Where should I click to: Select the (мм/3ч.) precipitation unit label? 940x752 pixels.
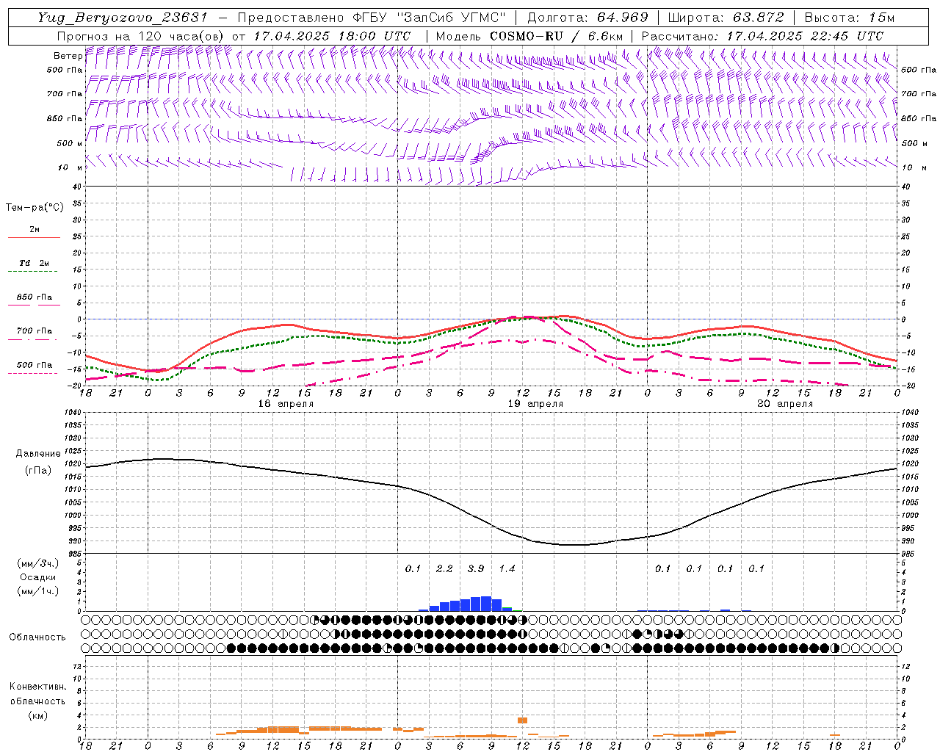pyautogui.click(x=38, y=563)
